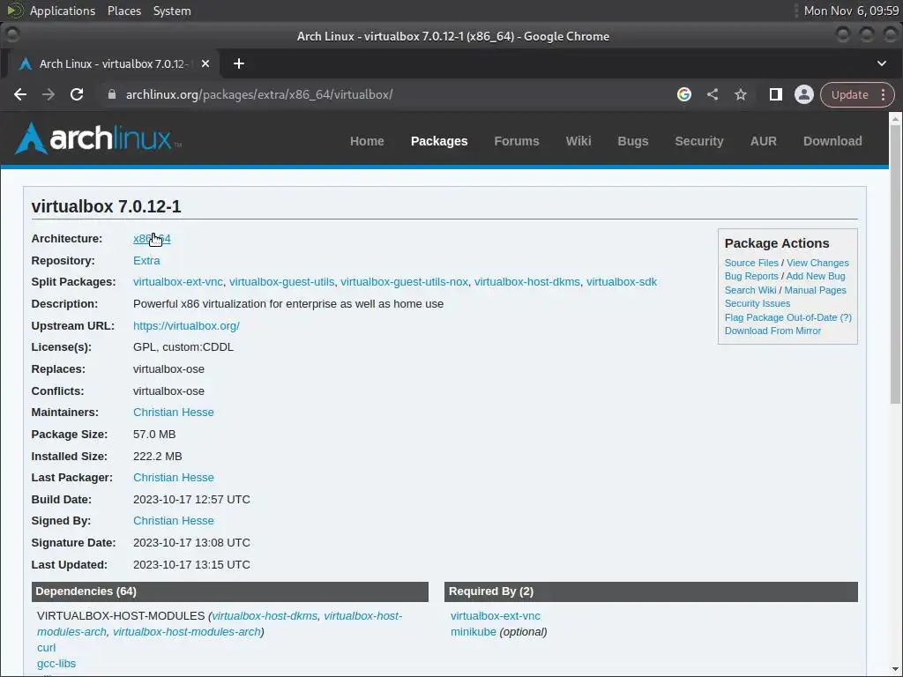
Task: Visit the upstream https://virtualbox.org/ link
Action: pos(186,326)
